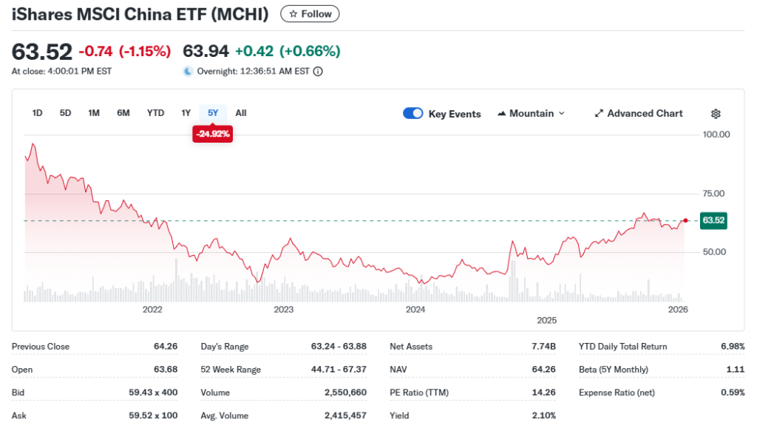
Task: Switch to the 1D time range tab
Action: 37,112
